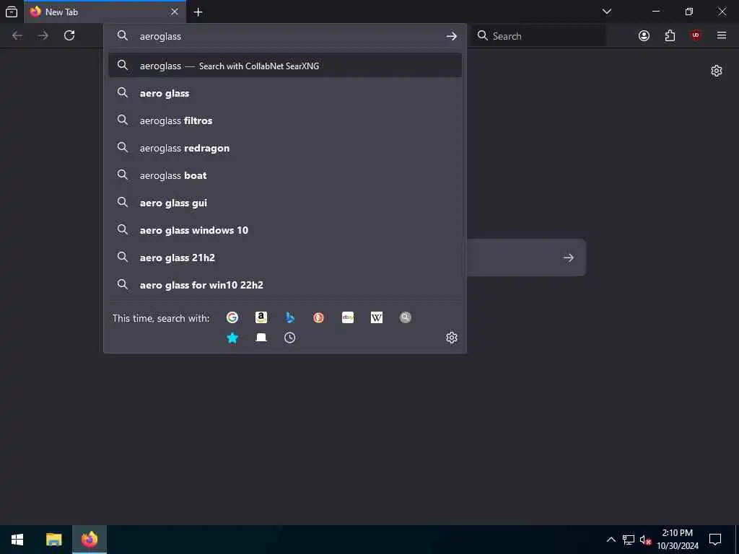This screenshot has width=739, height=554.
Task: Click the new tab page search arrow
Action: (x=569, y=258)
